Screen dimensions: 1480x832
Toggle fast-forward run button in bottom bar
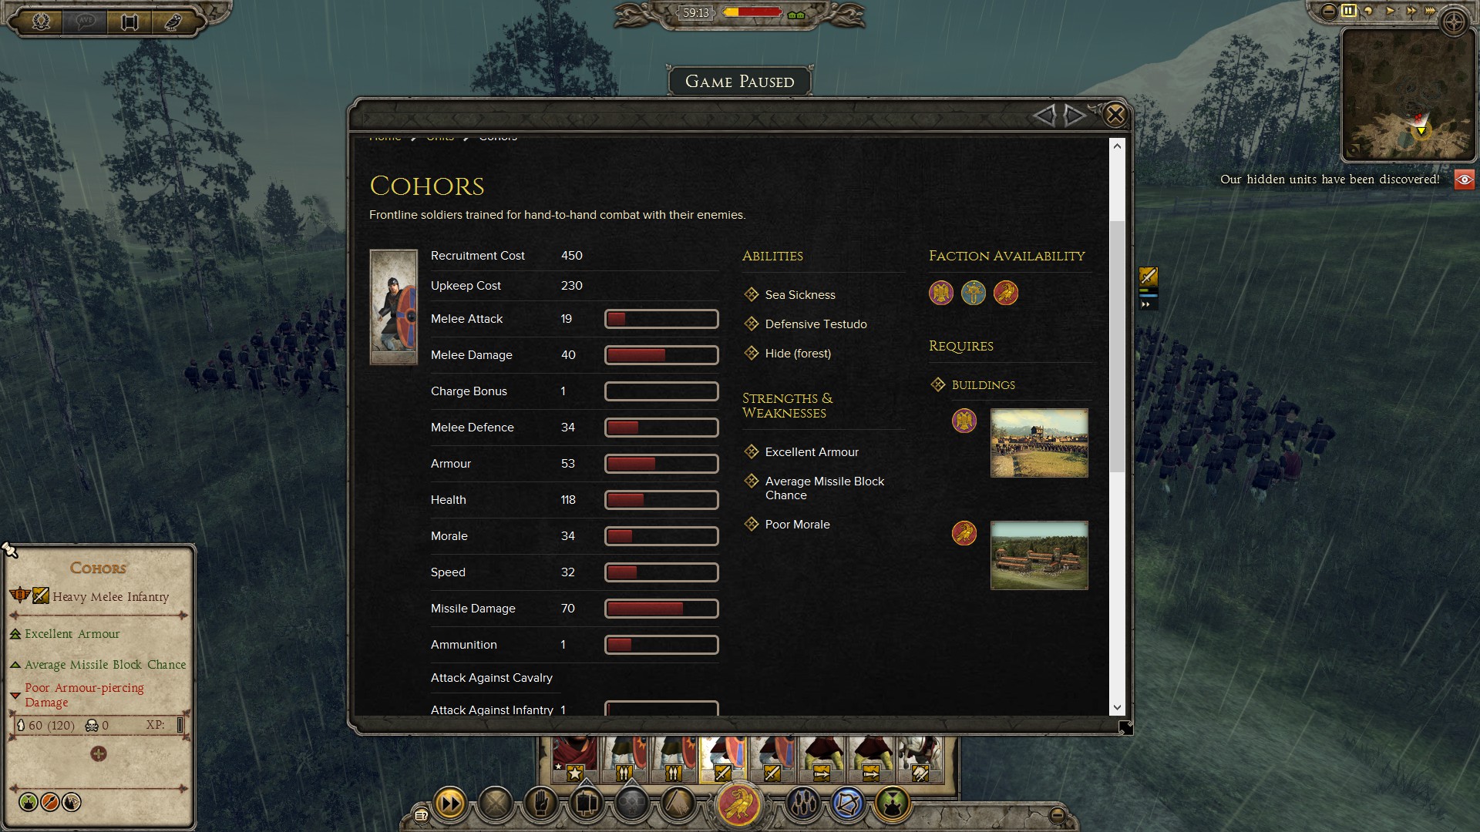click(x=450, y=804)
